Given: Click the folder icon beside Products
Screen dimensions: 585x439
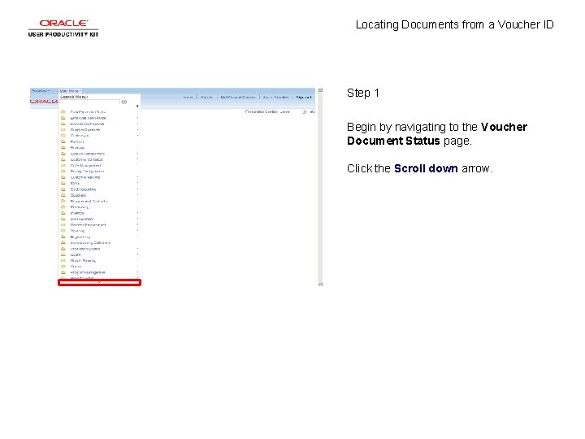Looking at the screenshot, I should (63, 147).
